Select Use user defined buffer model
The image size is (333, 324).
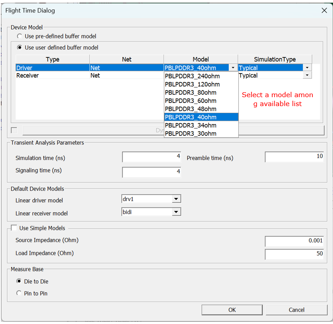coord(19,48)
